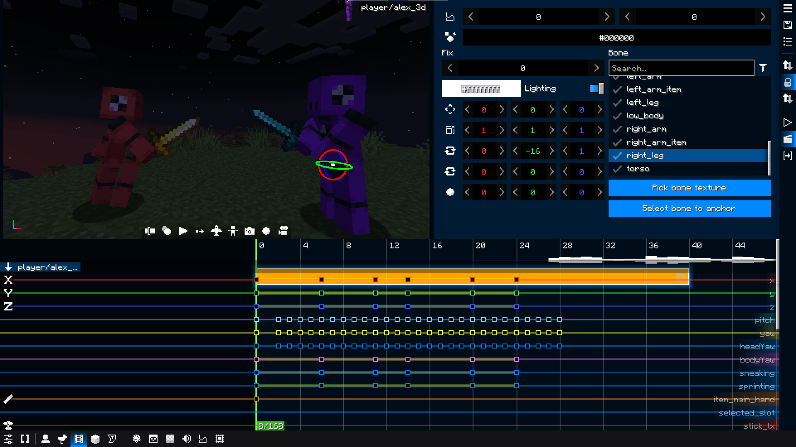This screenshot has height=447, width=796.
Task: Click the graph icon beside the top value fields
Action: pyautogui.click(x=450, y=17)
